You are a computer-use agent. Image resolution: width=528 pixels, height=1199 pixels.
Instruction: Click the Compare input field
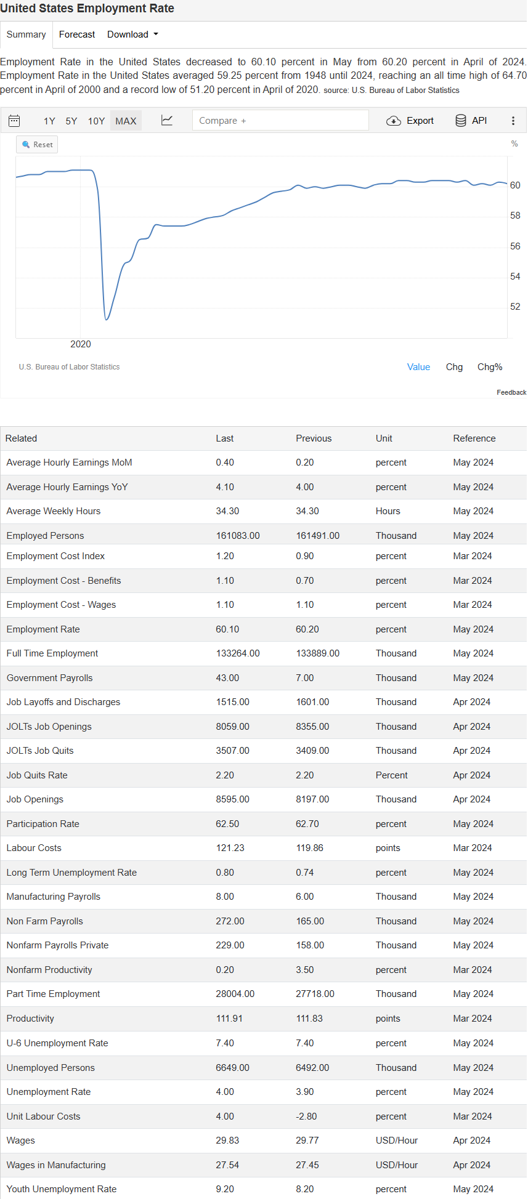(x=280, y=121)
